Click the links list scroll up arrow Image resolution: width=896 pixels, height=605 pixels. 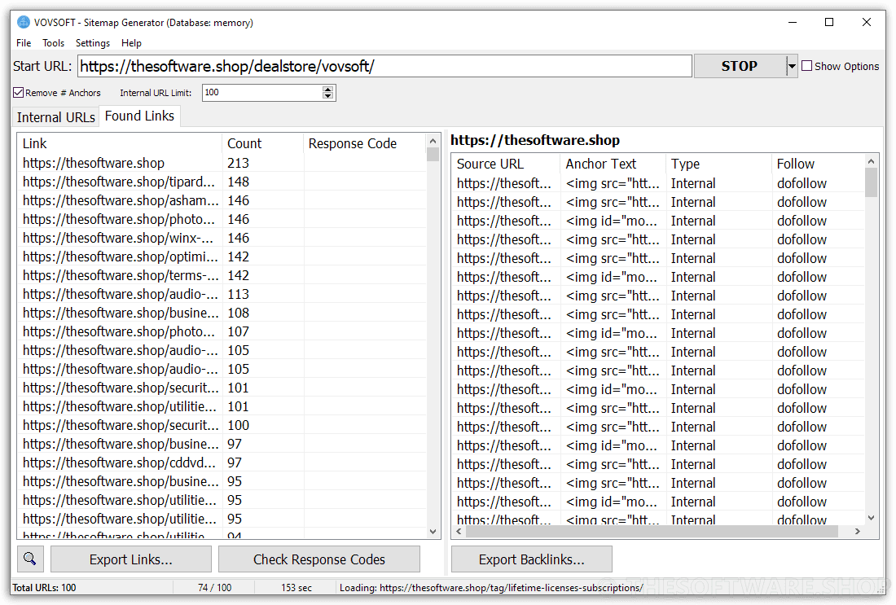pyautogui.click(x=433, y=141)
